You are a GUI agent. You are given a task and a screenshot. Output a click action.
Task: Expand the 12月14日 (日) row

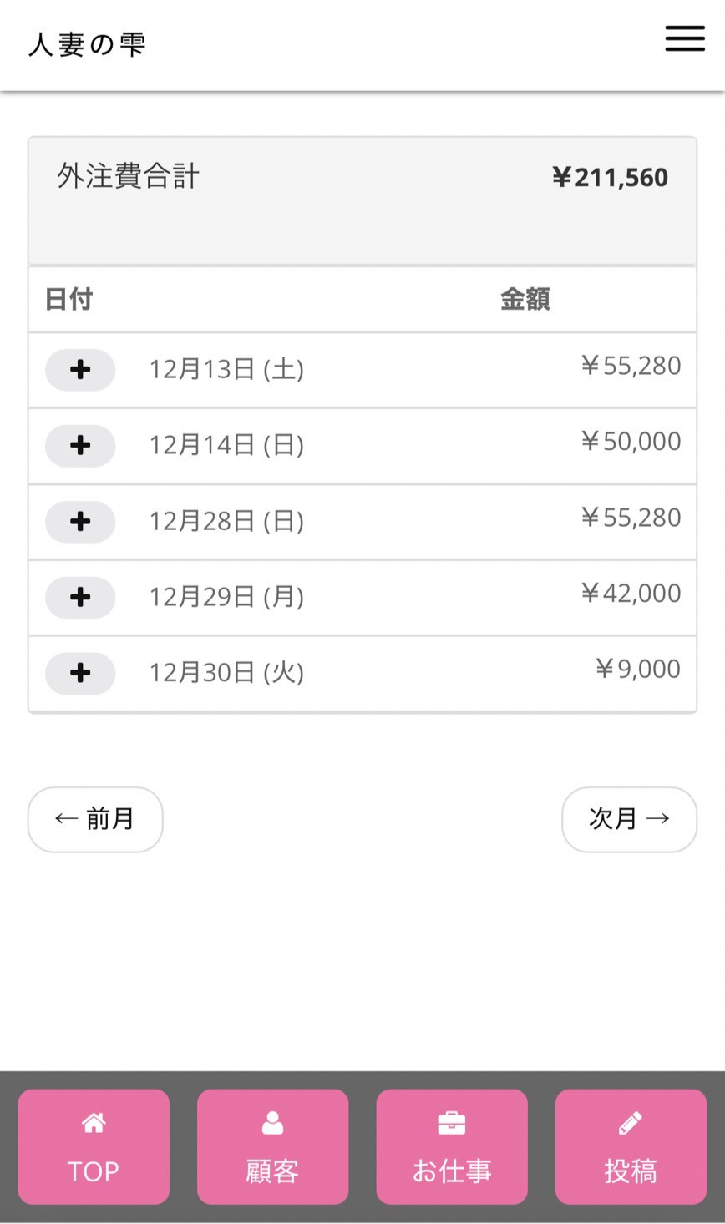click(80, 445)
